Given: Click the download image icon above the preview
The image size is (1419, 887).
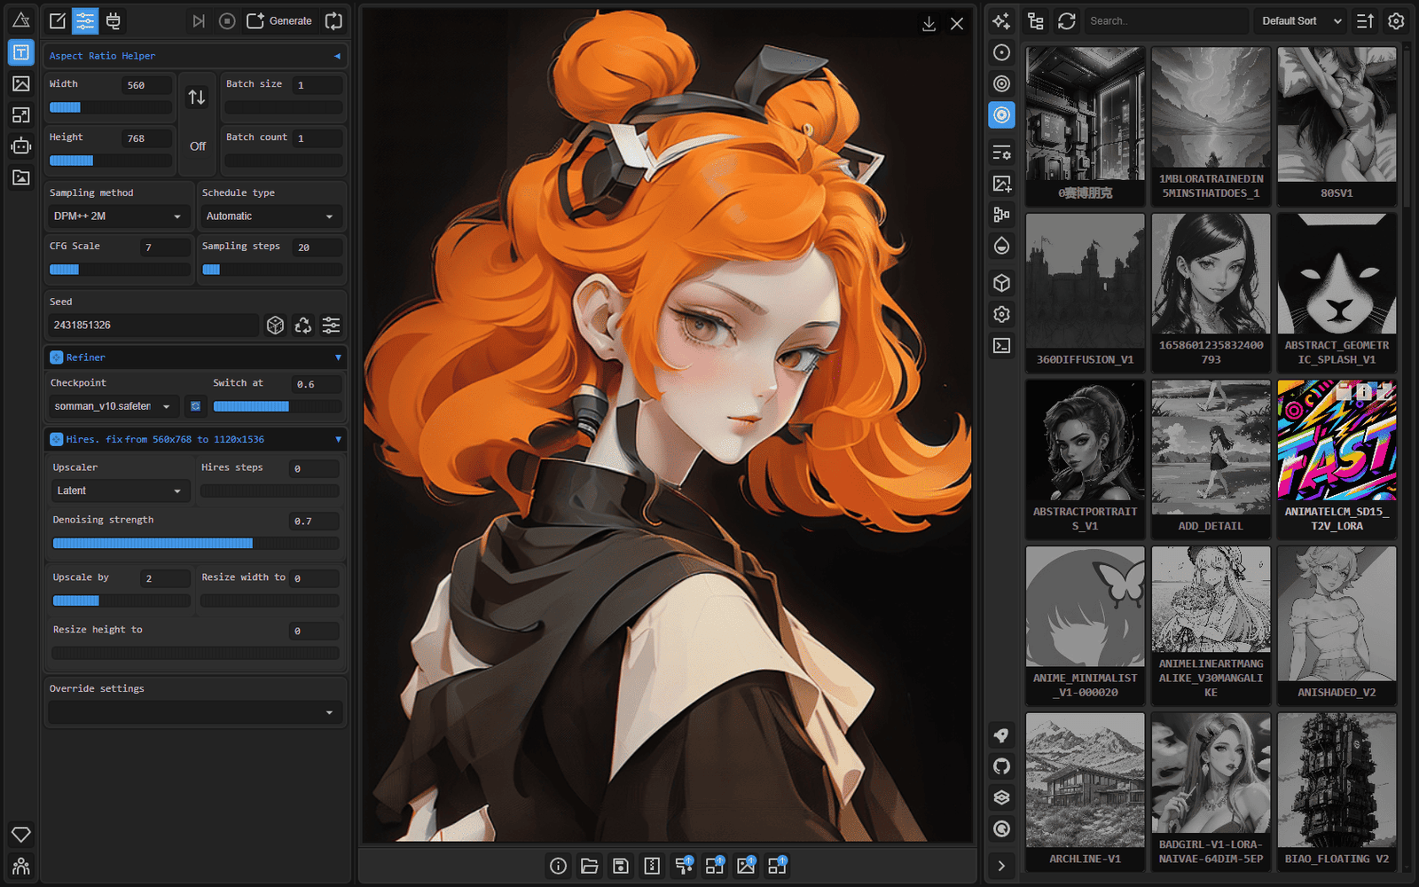Looking at the screenshot, I should click(929, 24).
